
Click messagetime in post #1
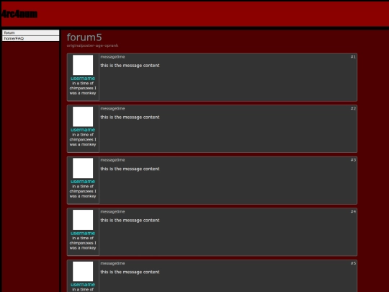pos(112,57)
